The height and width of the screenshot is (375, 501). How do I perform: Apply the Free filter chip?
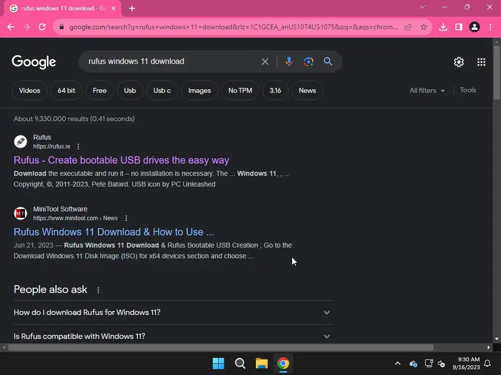pos(100,90)
